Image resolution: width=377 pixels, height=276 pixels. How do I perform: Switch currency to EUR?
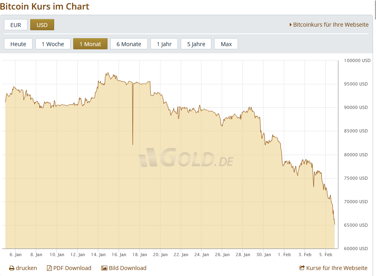[x=16, y=25]
